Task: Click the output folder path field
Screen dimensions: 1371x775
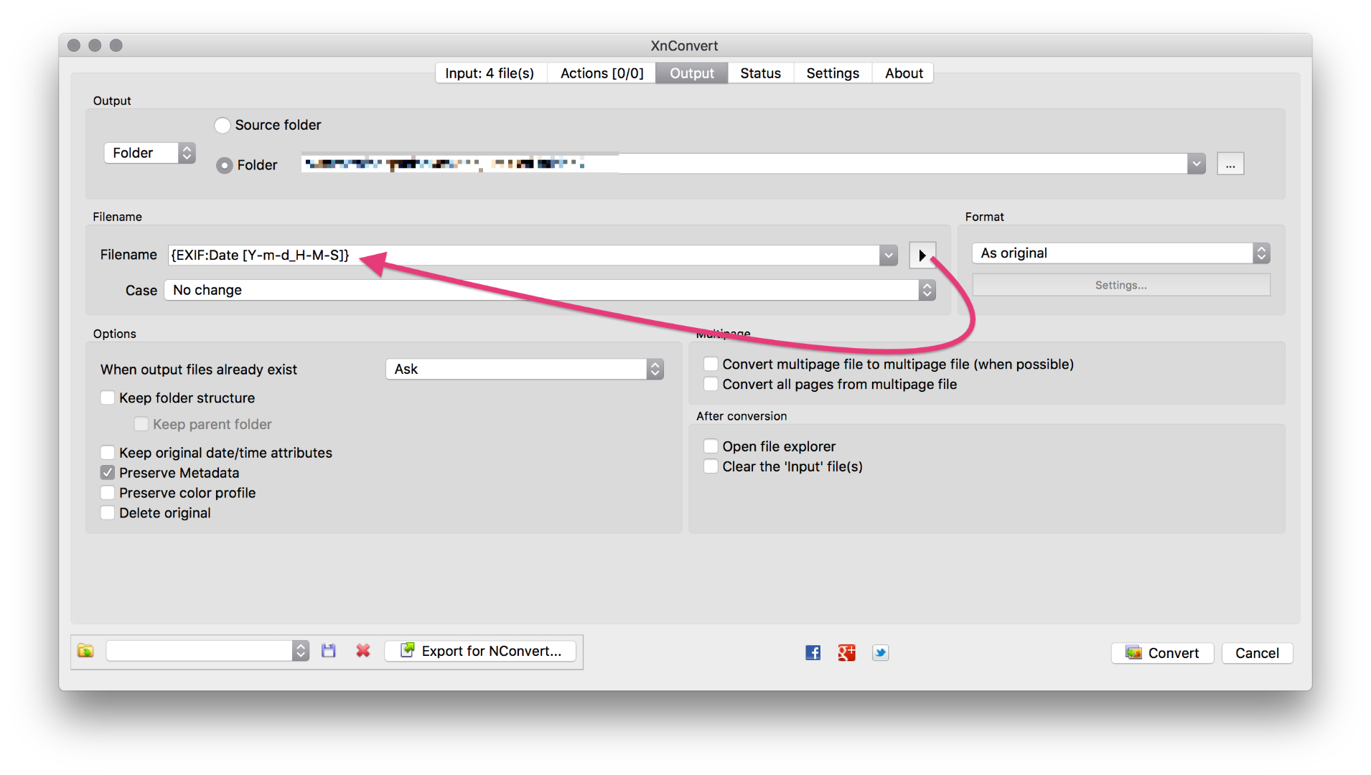Action: point(744,164)
